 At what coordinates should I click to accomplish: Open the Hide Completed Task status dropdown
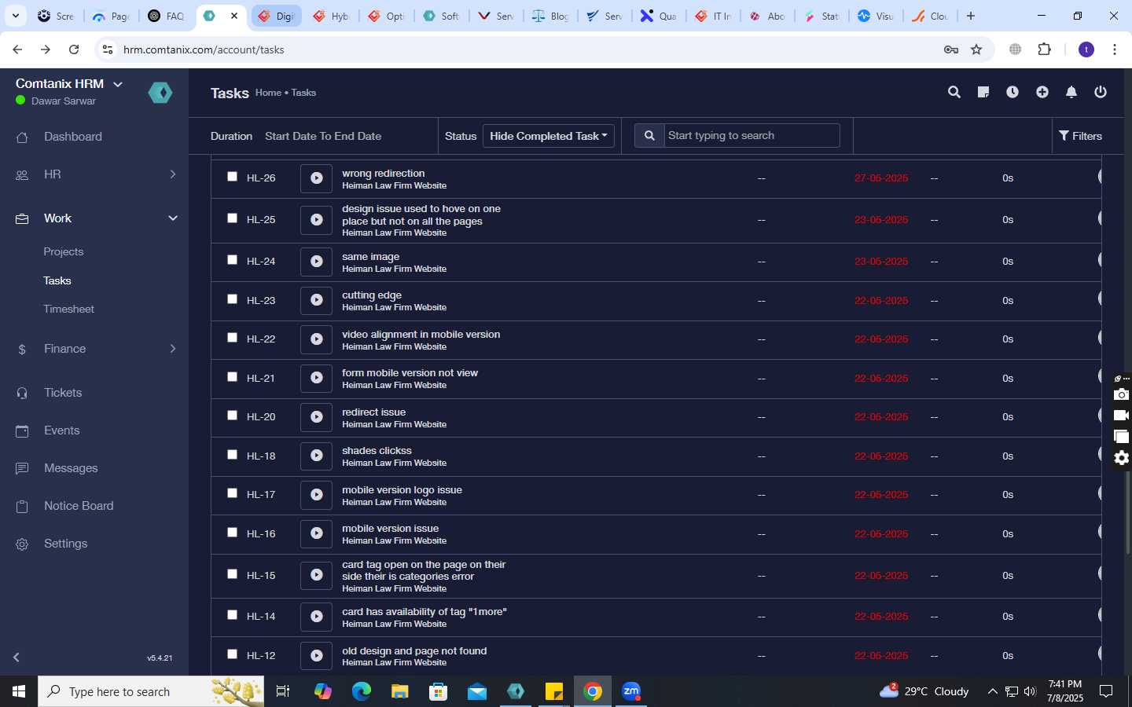coord(548,136)
